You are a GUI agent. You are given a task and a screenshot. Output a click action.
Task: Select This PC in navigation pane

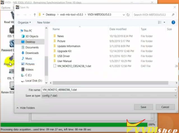point(26,31)
